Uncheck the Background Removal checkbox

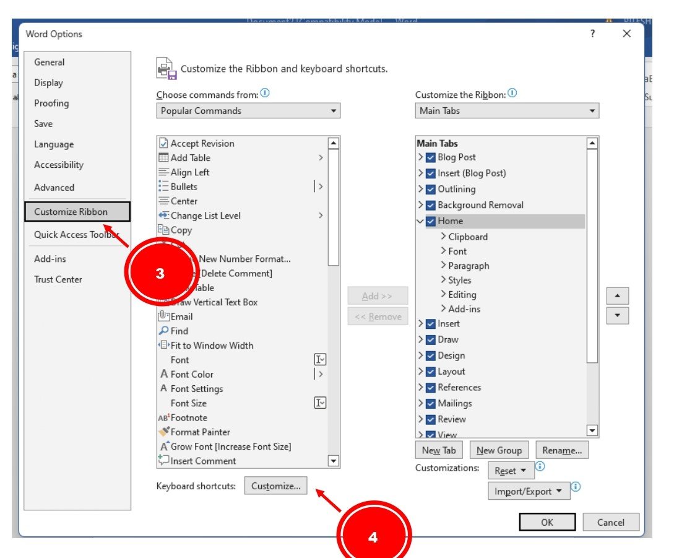point(431,205)
